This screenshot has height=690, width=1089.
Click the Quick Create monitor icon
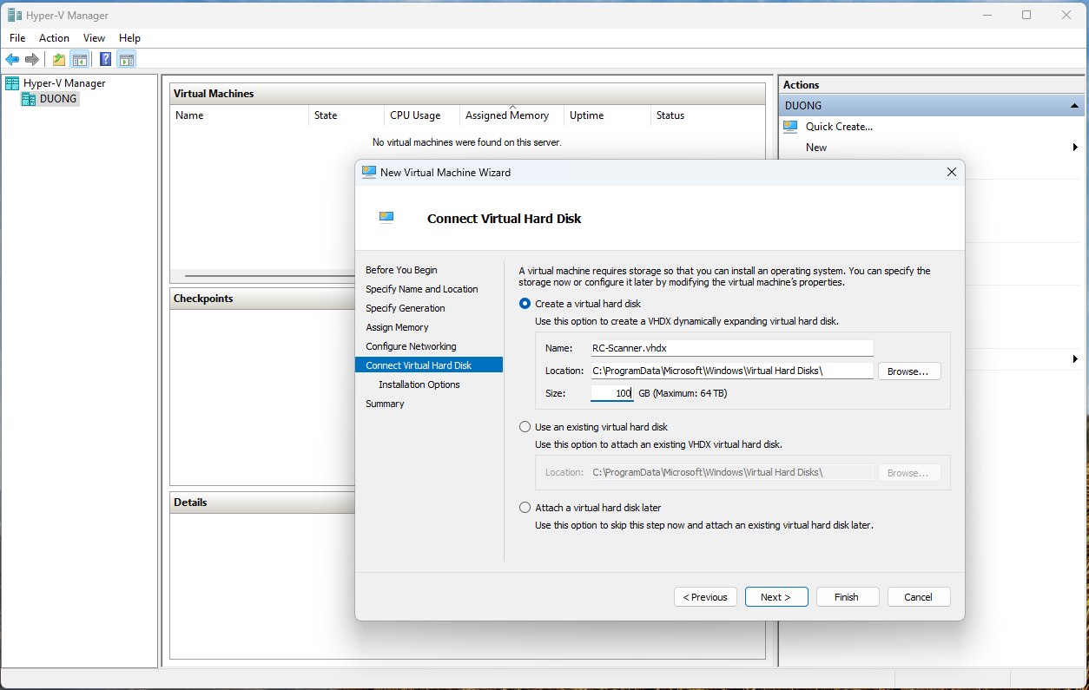(790, 127)
